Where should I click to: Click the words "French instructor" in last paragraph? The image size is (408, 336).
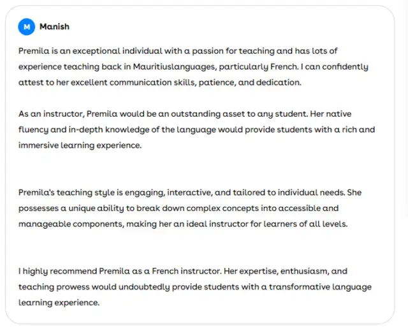(x=186, y=271)
